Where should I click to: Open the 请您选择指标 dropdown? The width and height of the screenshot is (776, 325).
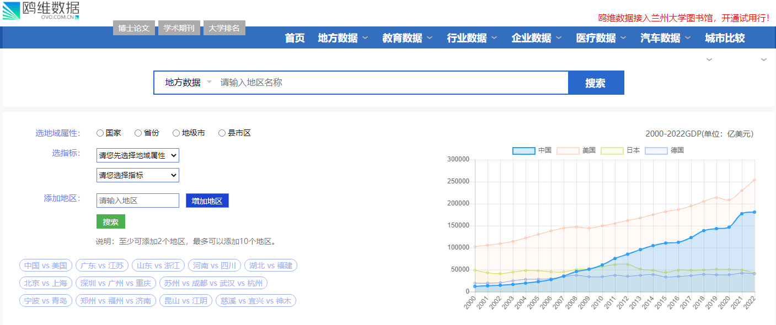point(137,175)
